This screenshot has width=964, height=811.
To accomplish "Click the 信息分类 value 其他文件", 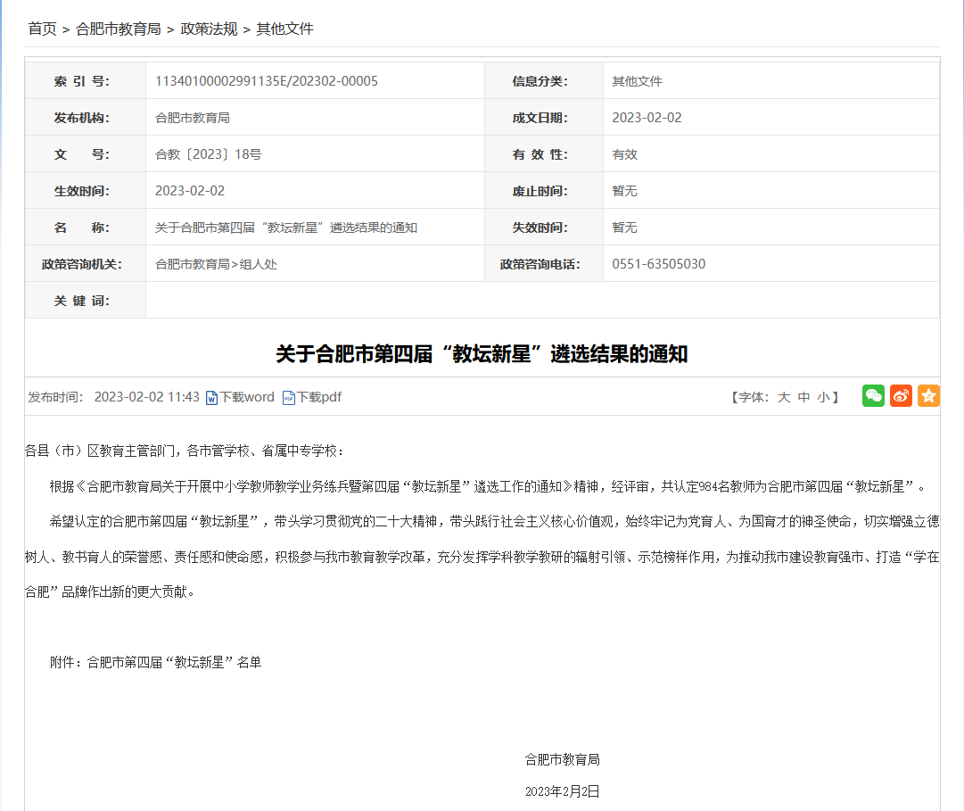I will click(637, 81).
